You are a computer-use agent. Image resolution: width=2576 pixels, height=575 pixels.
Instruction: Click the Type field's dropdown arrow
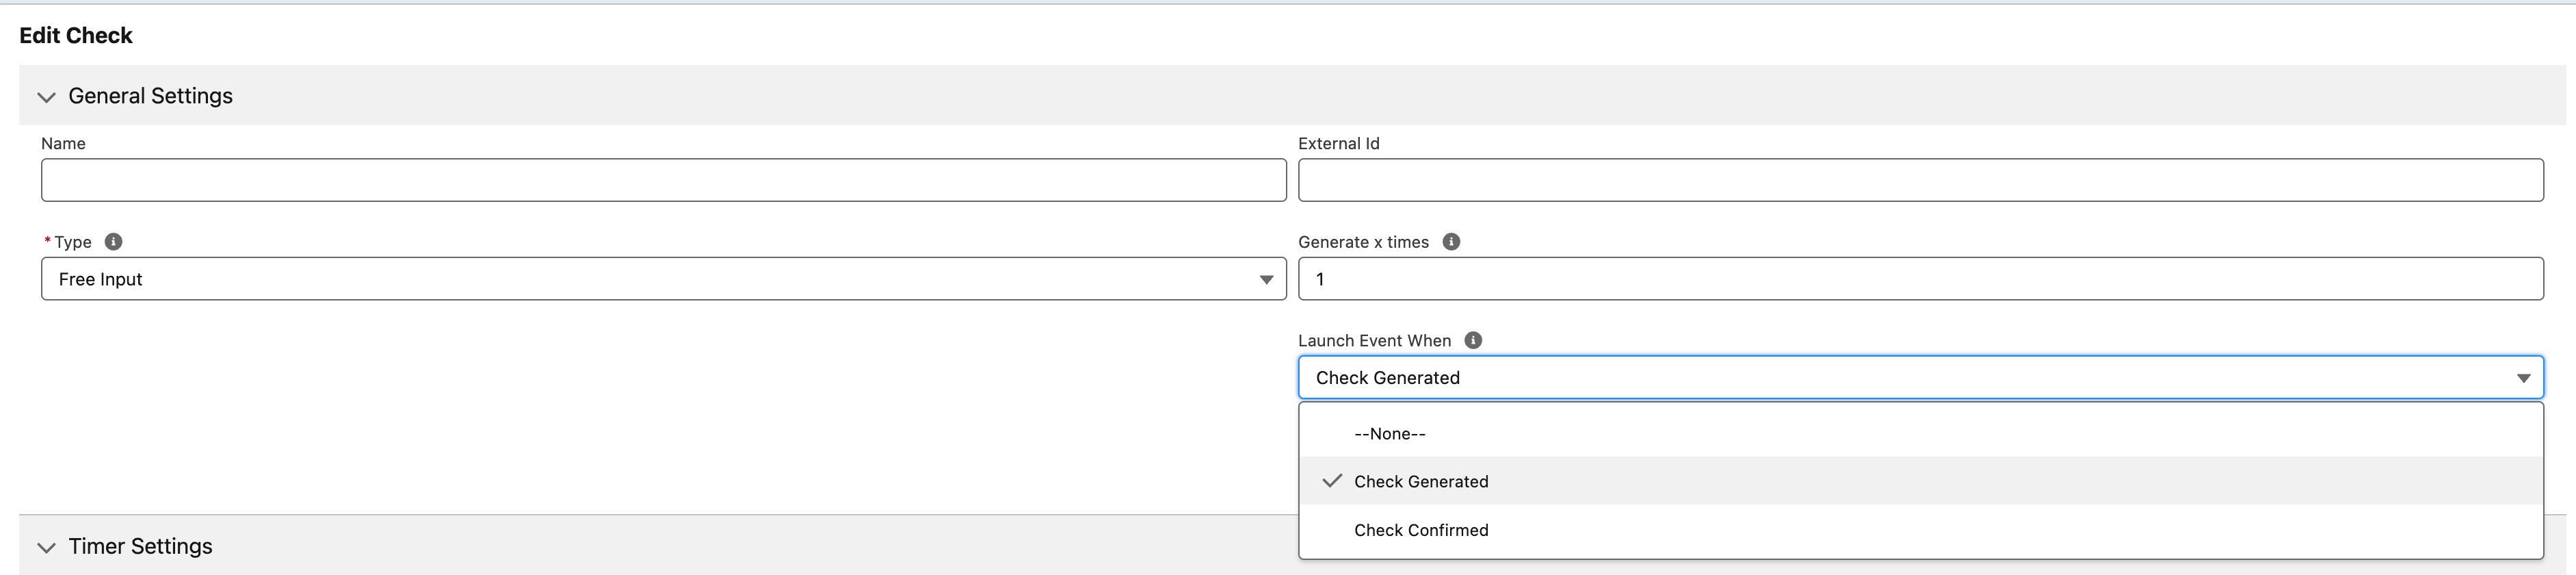(1266, 280)
